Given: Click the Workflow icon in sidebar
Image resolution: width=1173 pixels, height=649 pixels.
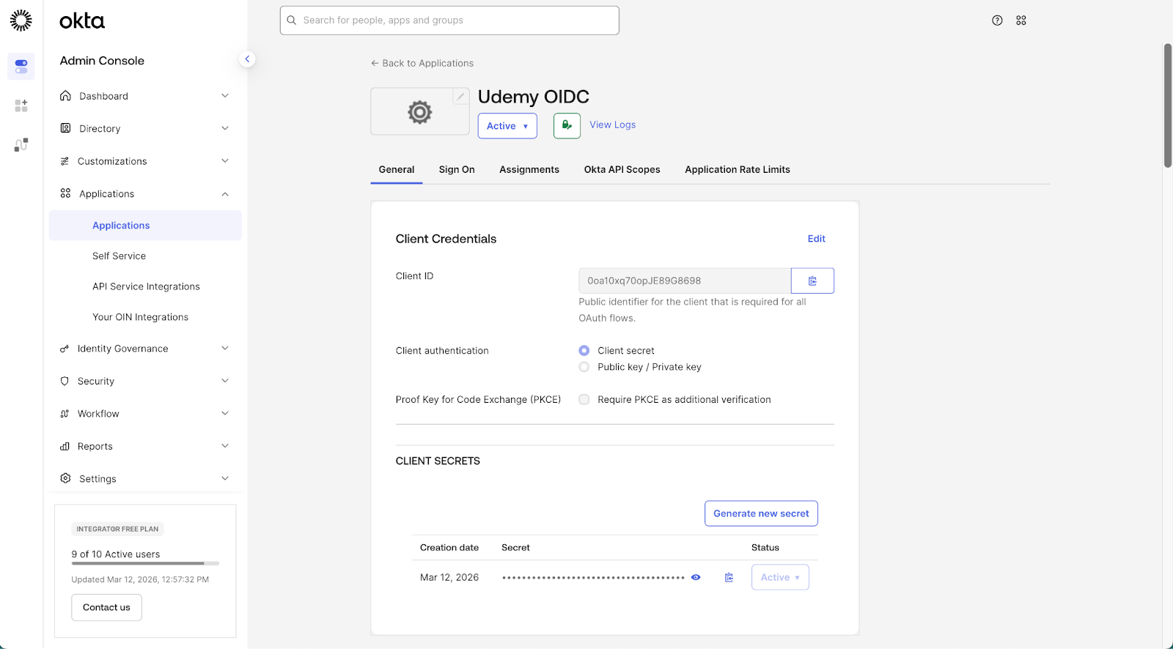Looking at the screenshot, I should [65, 414].
